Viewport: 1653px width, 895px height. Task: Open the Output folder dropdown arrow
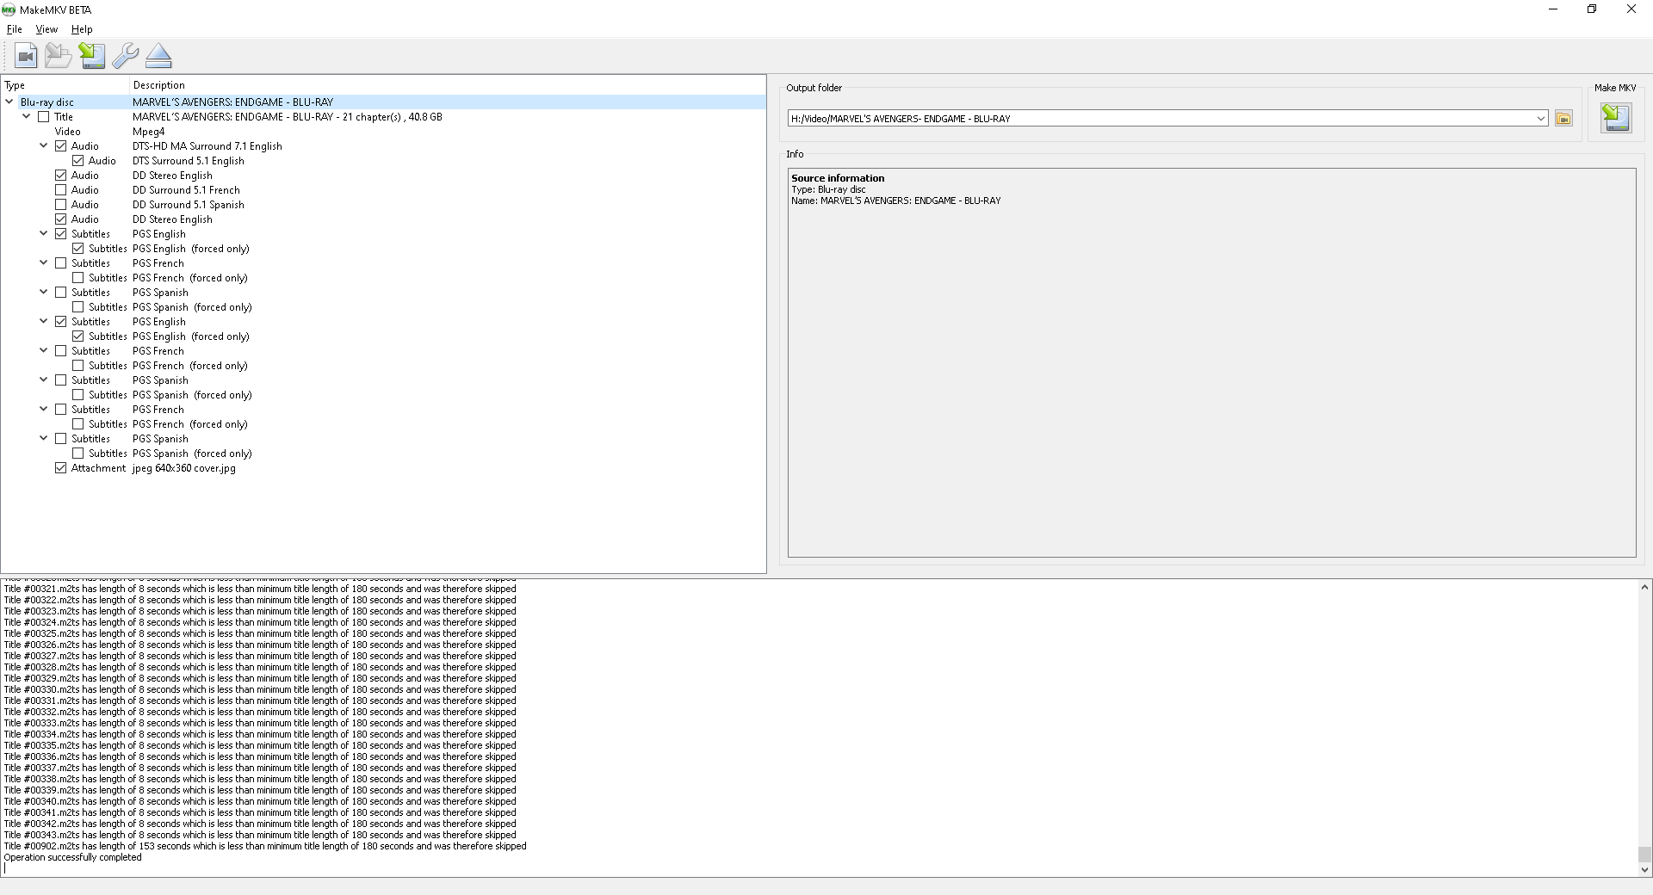coord(1541,119)
